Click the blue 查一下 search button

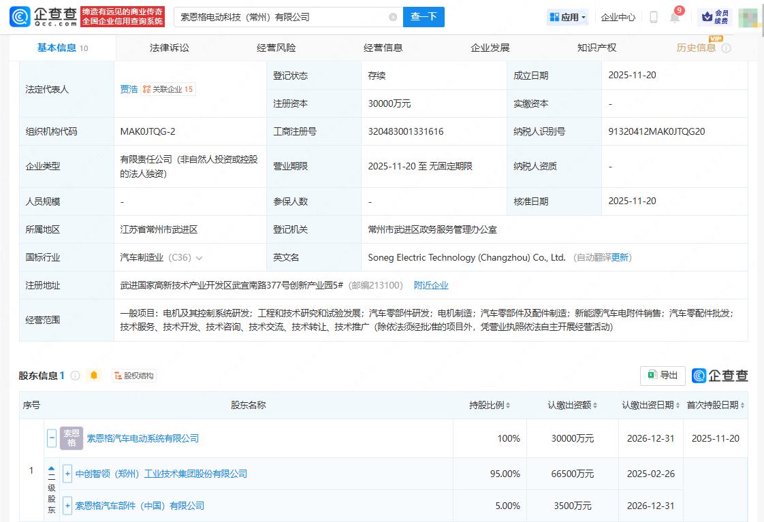[x=424, y=16]
